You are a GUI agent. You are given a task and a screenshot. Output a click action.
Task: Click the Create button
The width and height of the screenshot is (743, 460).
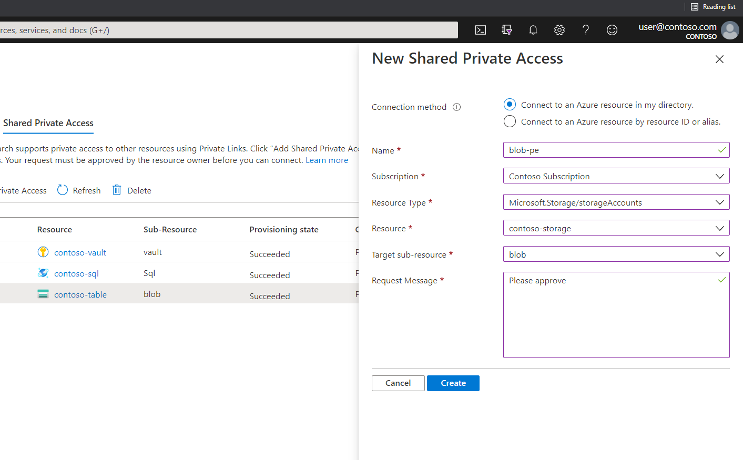click(453, 383)
